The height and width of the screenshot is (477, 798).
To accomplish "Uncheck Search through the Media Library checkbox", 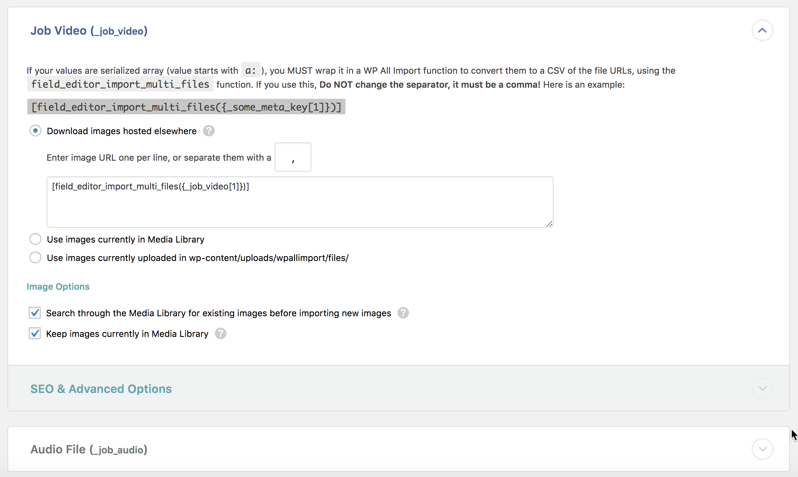I will click(35, 313).
